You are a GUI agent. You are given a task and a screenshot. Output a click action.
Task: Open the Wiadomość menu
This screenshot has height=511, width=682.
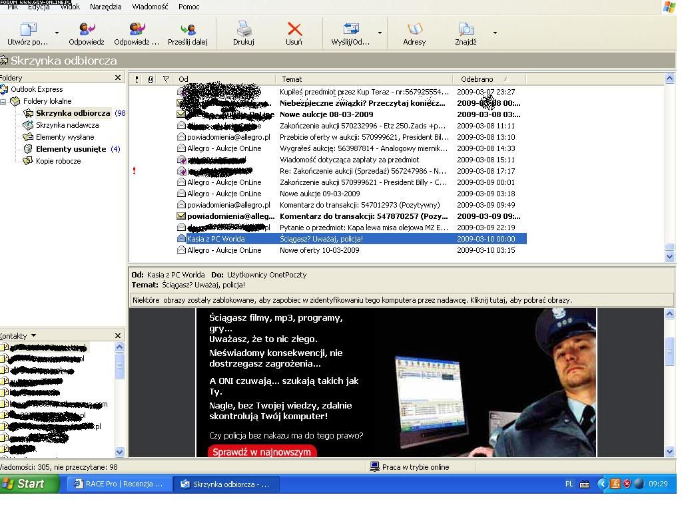click(x=150, y=7)
